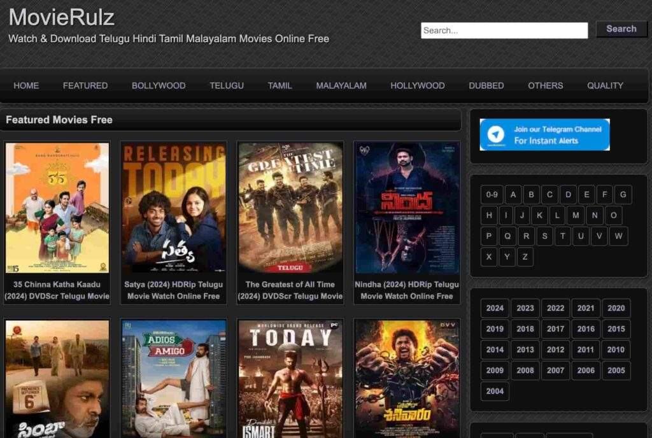Open the Adios Amigo movie poster
652x438 pixels.
[x=174, y=378]
